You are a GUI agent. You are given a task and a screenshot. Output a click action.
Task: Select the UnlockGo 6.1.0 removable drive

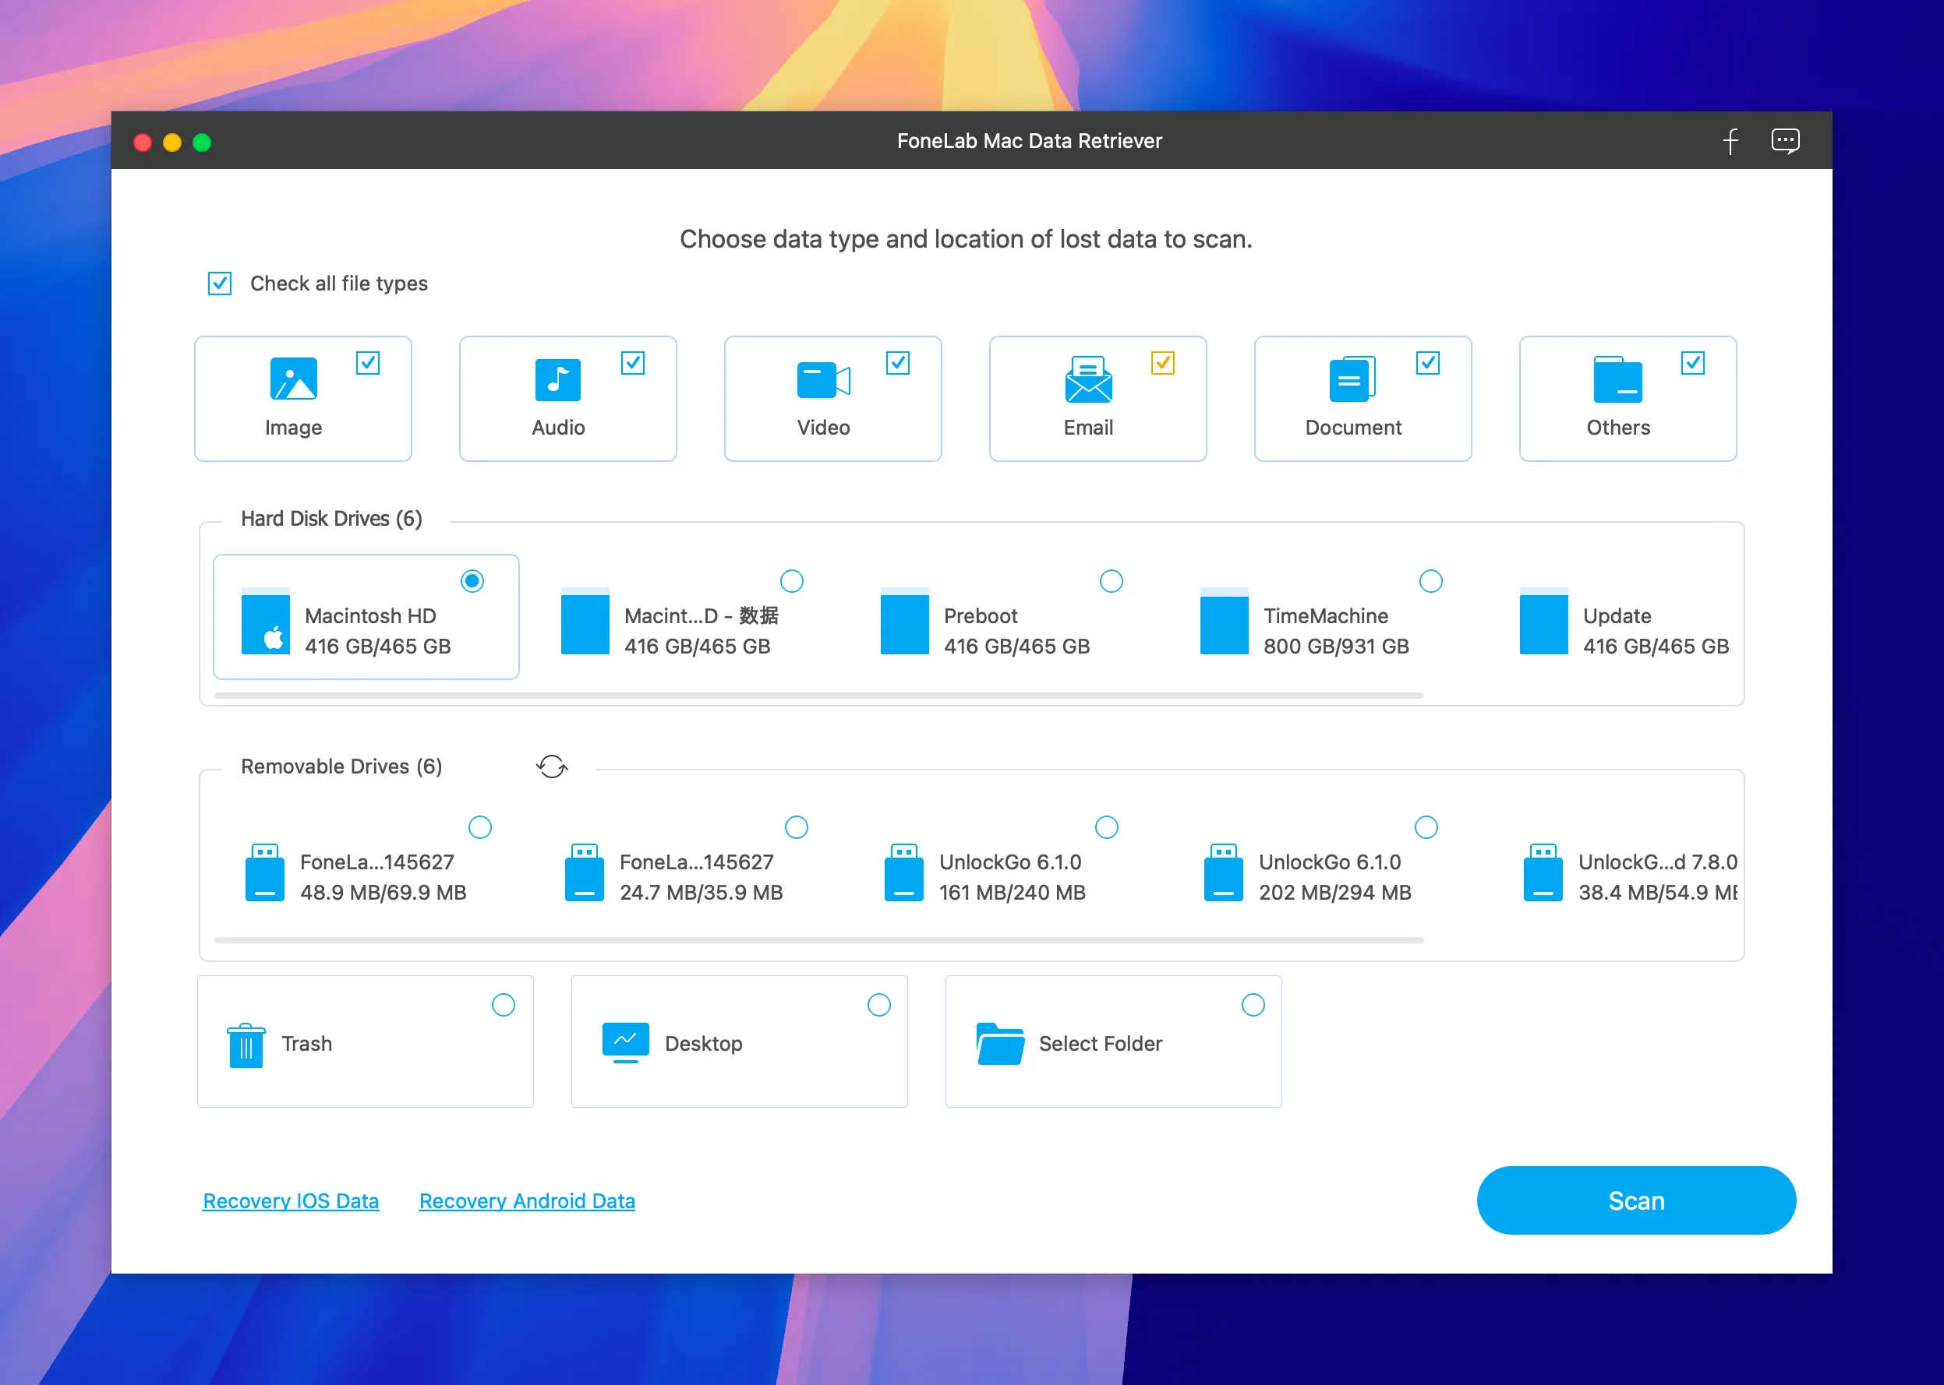click(1107, 827)
